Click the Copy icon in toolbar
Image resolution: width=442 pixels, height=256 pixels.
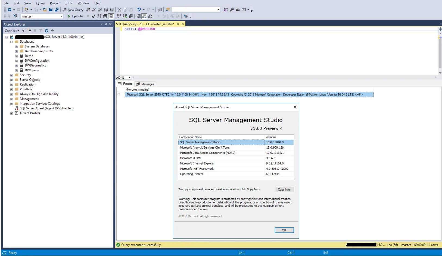[125, 10]
